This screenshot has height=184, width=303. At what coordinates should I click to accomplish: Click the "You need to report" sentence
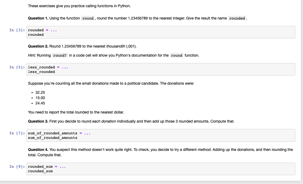(76, 112)
